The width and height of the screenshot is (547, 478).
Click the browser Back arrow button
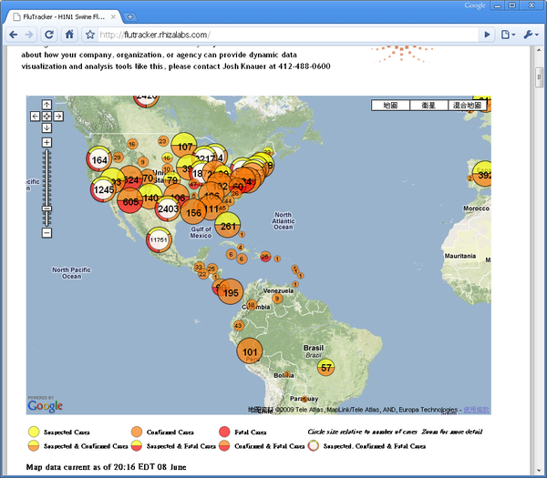coord(14,35)
